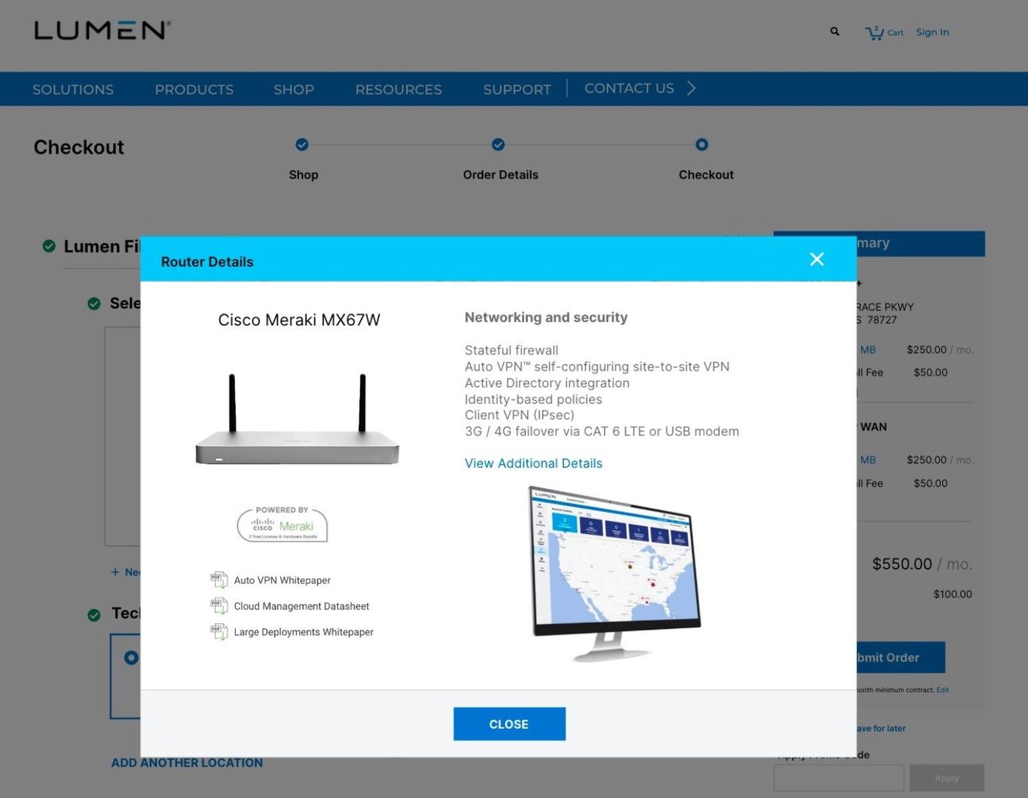Open the Large Deployments Whitepaper PDF icon

(218, 631)
